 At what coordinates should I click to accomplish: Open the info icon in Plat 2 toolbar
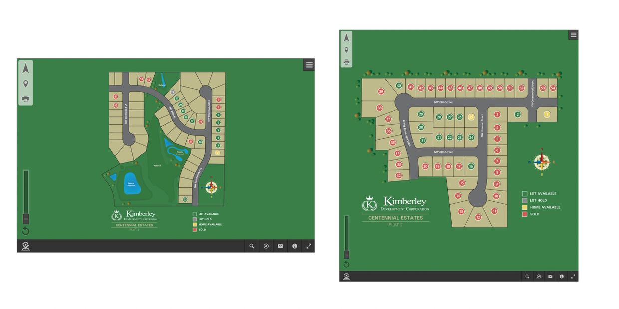562,276
